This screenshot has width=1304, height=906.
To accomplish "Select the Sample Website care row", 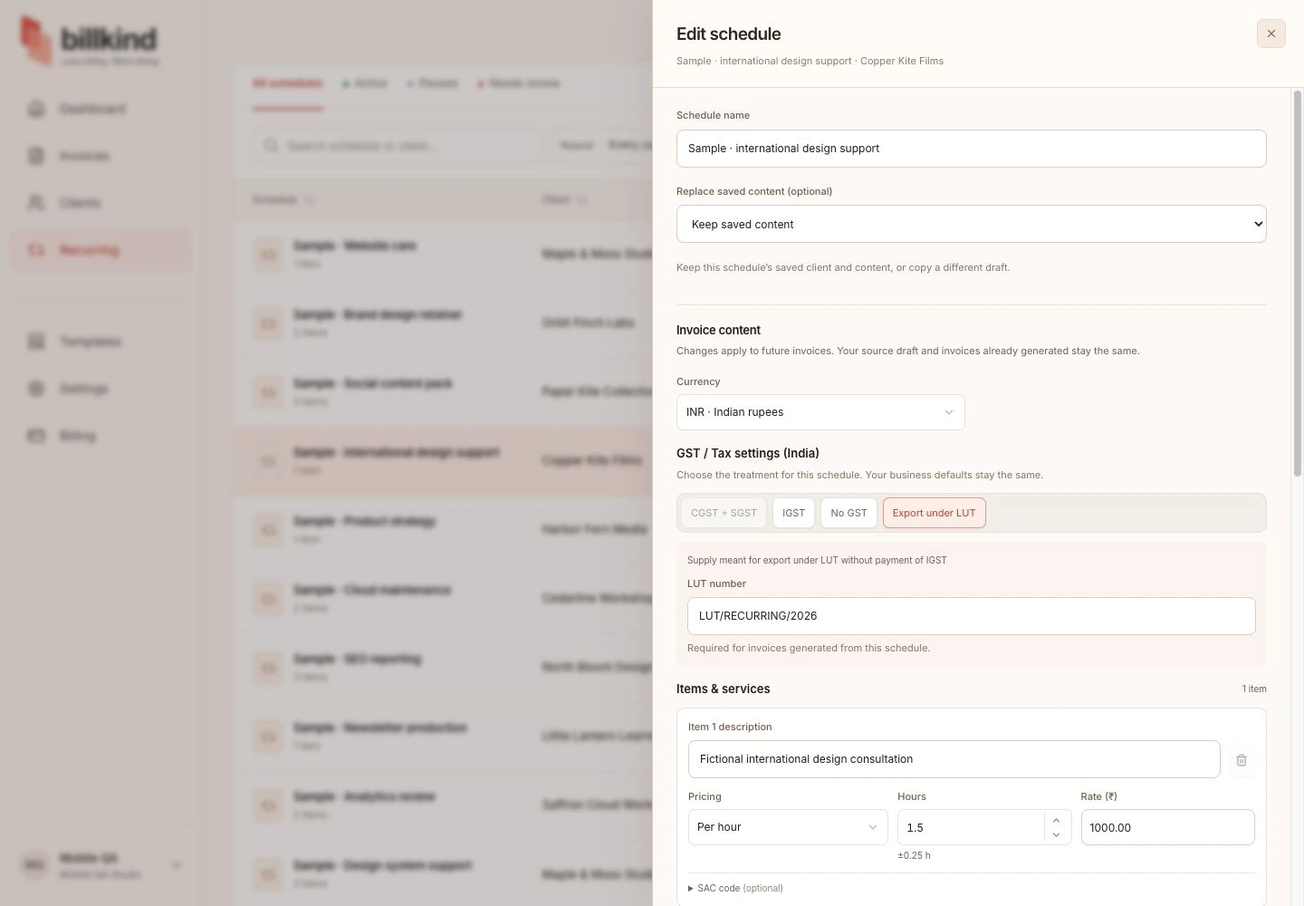I will tap(443, 254).
